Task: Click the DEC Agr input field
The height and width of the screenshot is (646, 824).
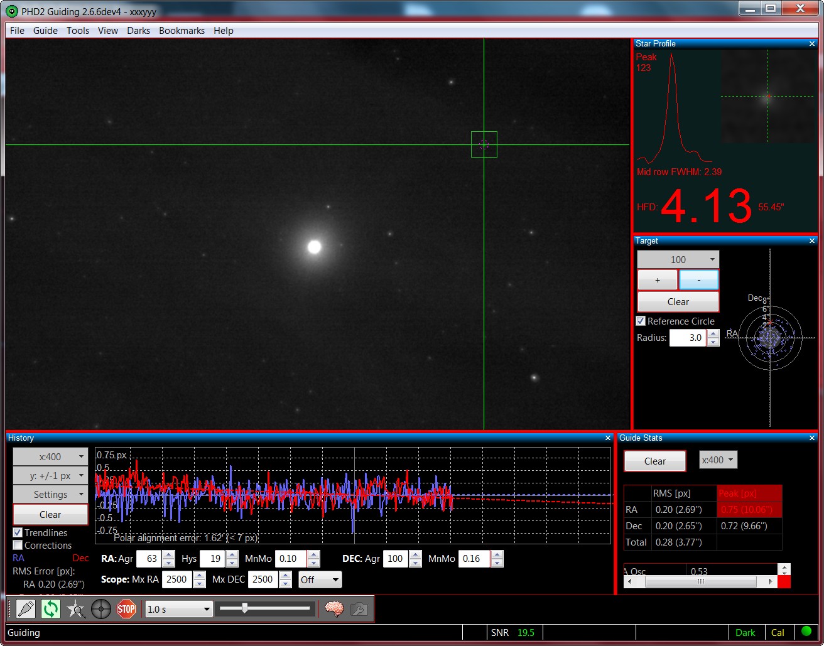Action: [x=395, y=559]
